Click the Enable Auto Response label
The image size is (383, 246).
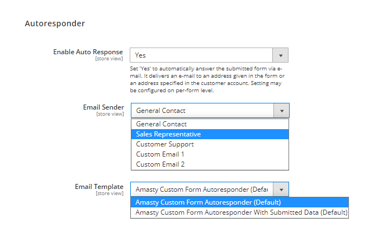click(88, 52)
